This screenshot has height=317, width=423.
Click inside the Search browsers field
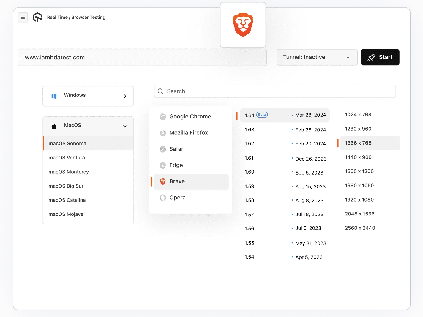tap(274, 91)
